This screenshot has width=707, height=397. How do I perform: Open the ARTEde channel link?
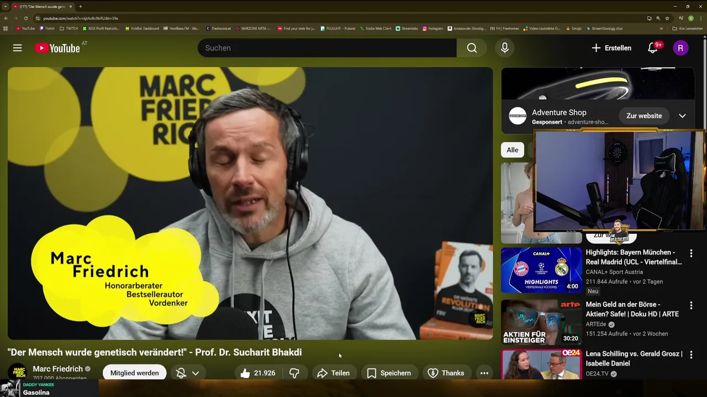pos(596,324)
